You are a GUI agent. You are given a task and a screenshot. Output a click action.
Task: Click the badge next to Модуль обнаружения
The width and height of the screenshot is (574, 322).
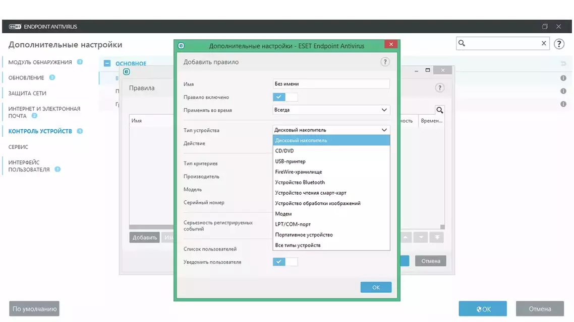click(80, 62)
